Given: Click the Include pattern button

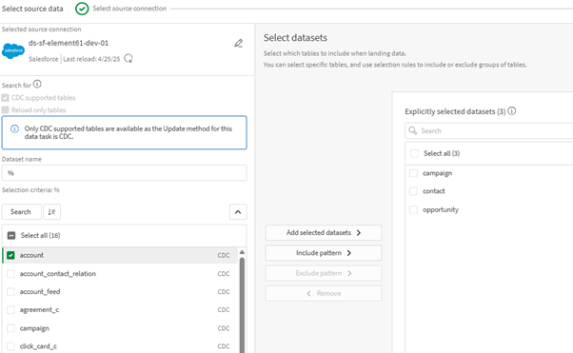Looking at the screenshot, I should pyautogui.click(x=324, y=253).
